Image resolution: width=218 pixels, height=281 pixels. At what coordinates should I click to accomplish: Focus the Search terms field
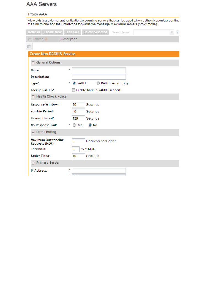pos(151,32)
